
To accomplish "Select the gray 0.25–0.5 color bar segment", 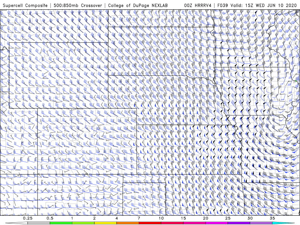I will click(x=39, y=223).
